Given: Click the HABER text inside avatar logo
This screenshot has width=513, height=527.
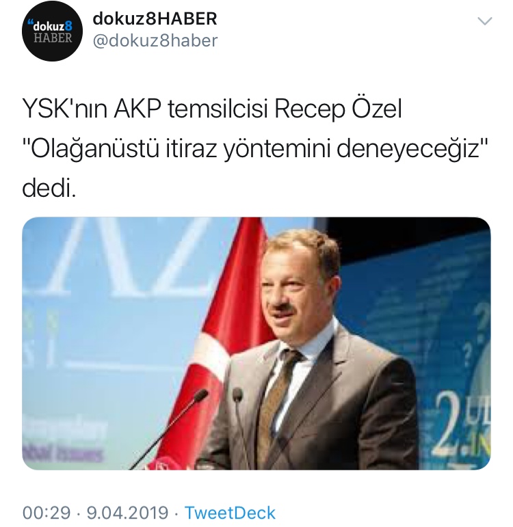Looking at the screenshot, I should pos(53,38).
